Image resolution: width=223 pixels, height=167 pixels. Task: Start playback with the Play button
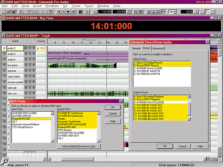tap(69, 11)
